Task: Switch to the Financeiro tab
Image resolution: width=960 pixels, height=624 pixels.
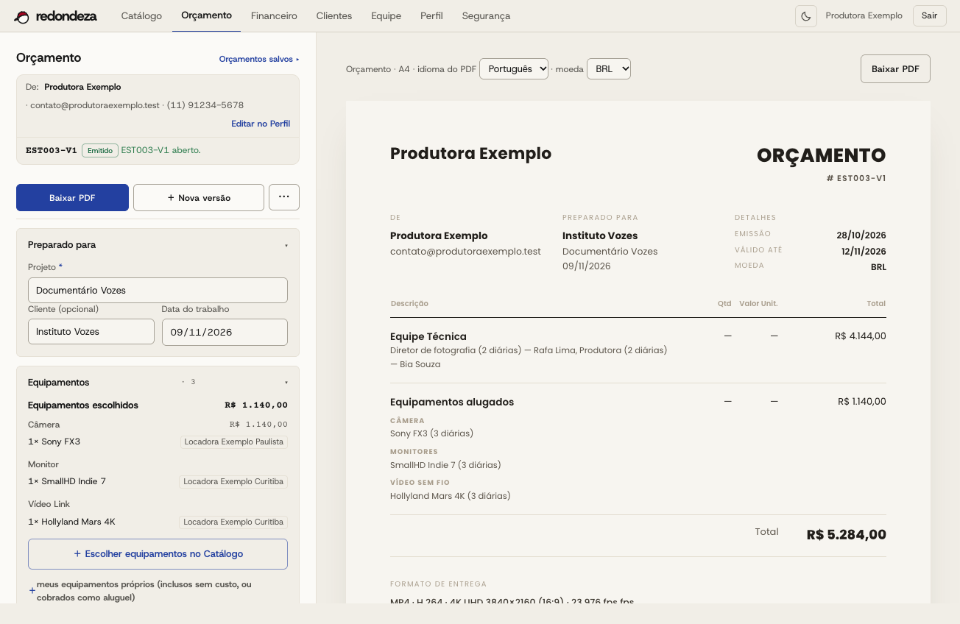Action: pyautogui.click(x=274, y=15)
